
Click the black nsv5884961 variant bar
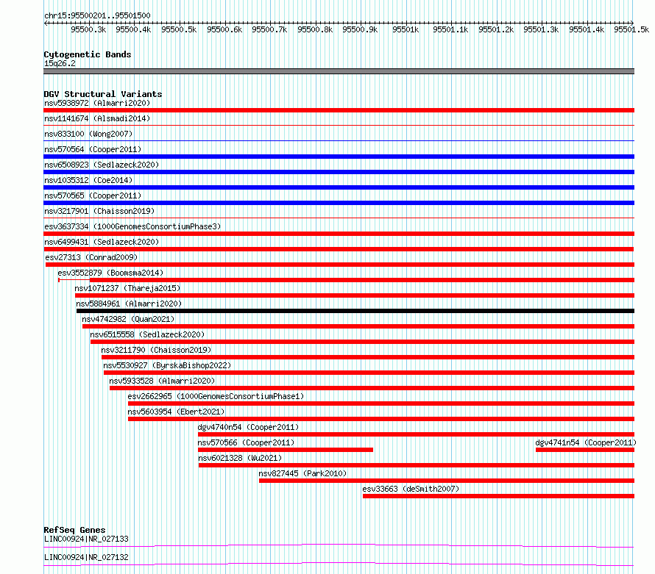[x=355, y=311]
